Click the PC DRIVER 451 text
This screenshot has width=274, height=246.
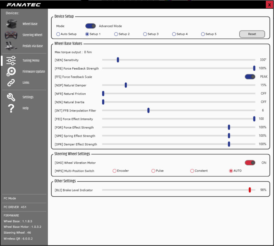[x=15, y=207]
